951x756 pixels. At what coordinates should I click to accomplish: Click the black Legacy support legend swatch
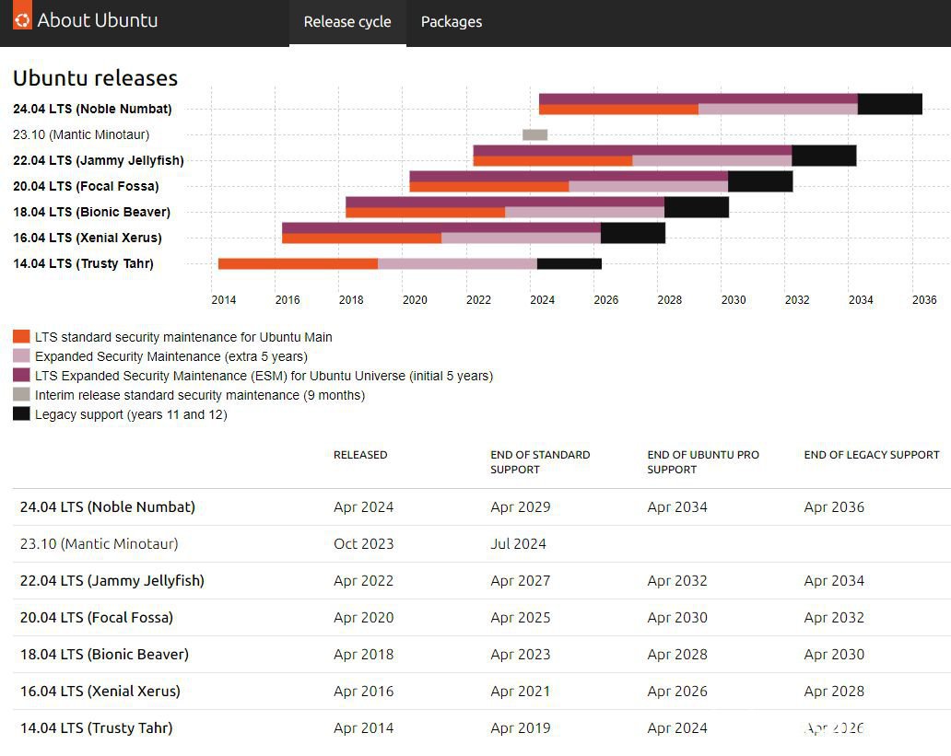click(21, 414)
